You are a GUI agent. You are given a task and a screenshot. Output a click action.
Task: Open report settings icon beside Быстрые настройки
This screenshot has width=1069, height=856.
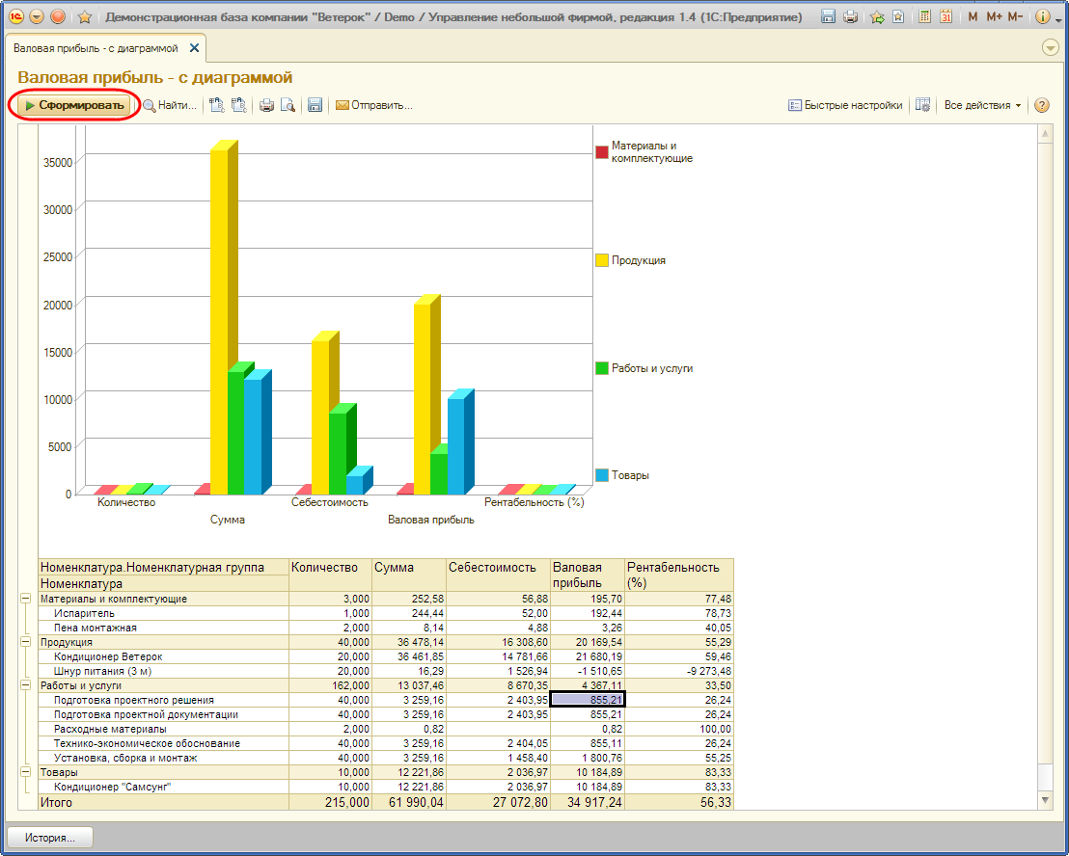pyautogui.click(x=922, y=105)
